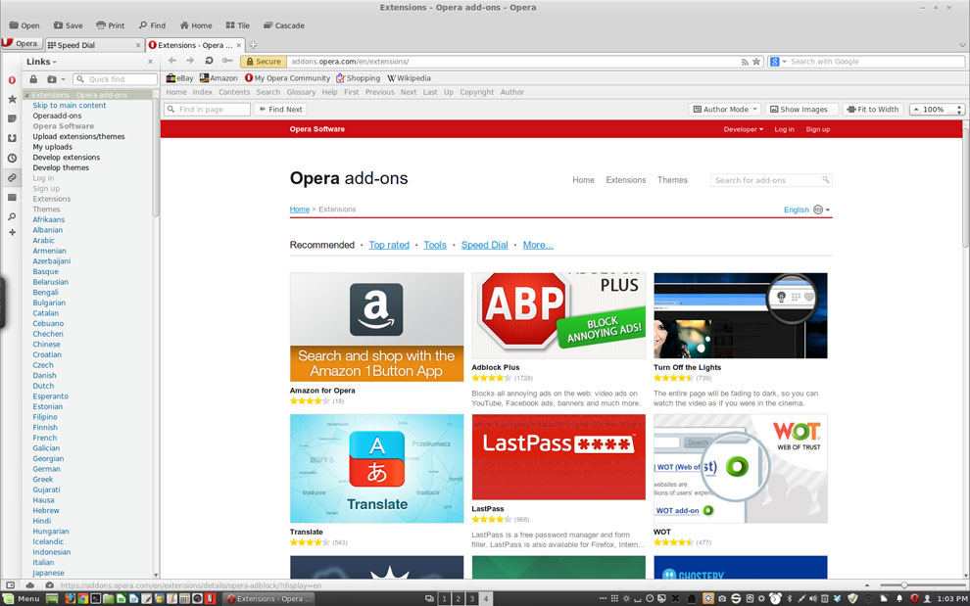
Task: Click the Find toolbar button
Action: [x=152, y=25]
